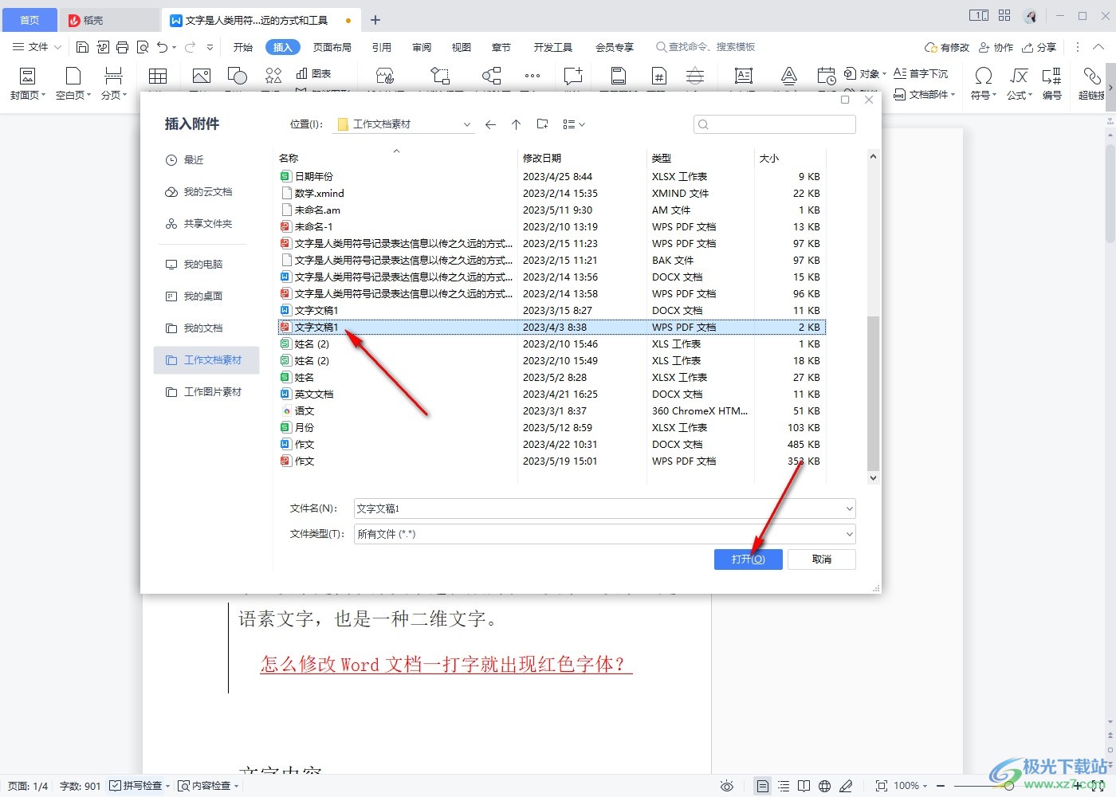The image size is (1116, 797).
Task: Expand the Object (对象) dropdown arrow
Action: pos(884,74)
